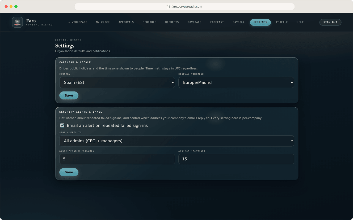Switch to Payroll

(239, 22)
